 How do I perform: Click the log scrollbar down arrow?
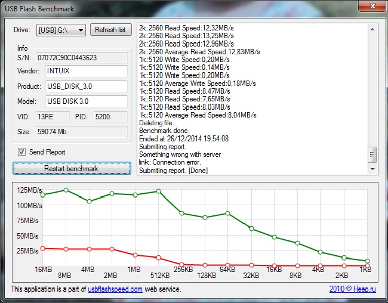click(x=372, y=170)
